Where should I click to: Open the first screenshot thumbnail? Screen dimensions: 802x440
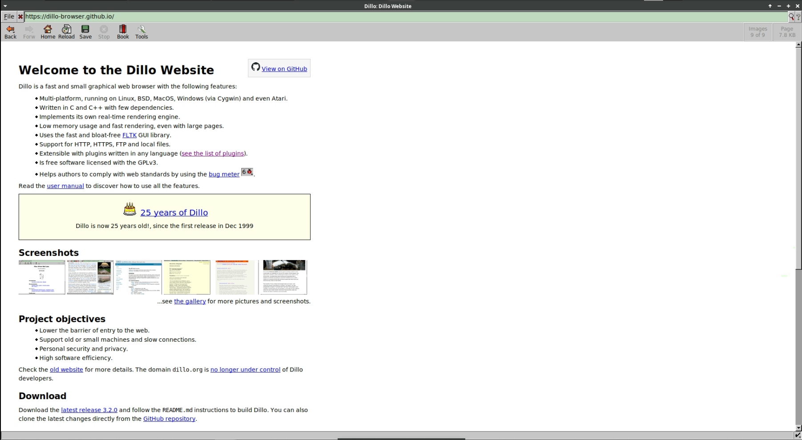coord(42,277)
